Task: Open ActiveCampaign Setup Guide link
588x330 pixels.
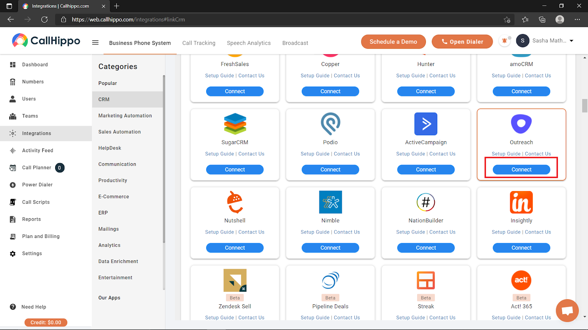Action: click(410, 154)
